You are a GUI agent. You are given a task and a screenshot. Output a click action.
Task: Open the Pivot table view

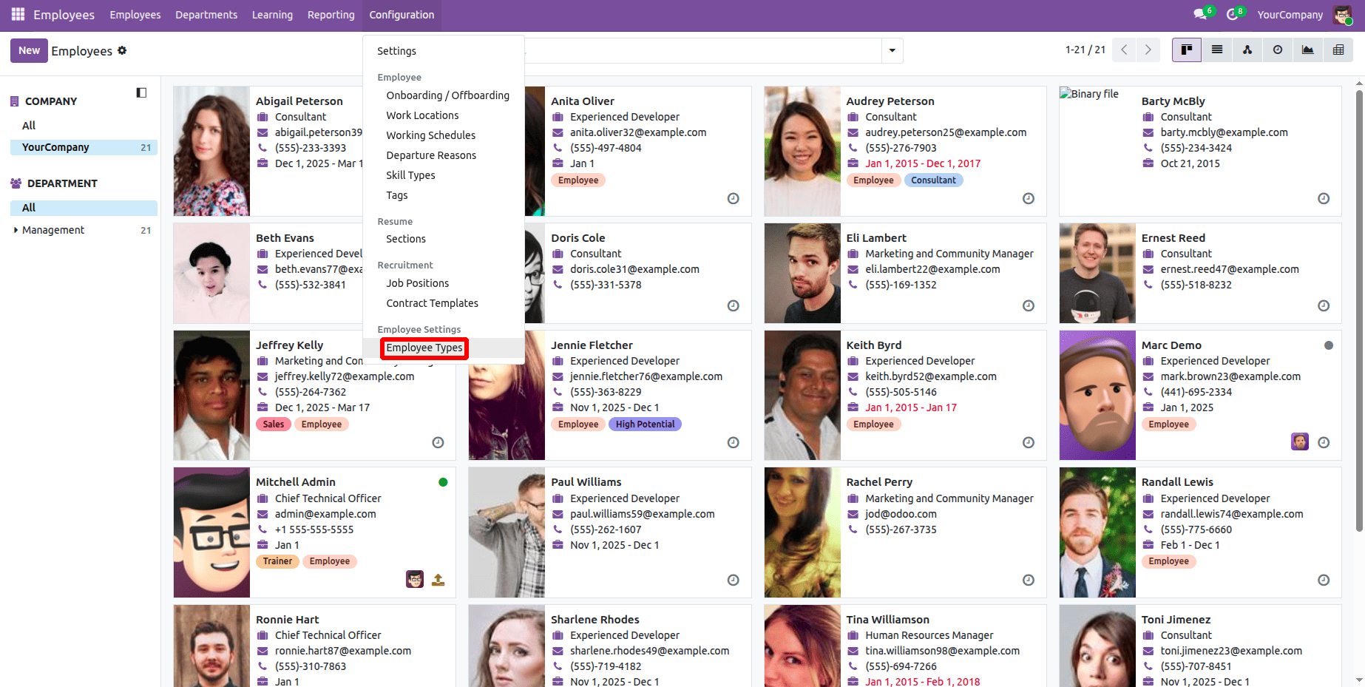pos(1338,50)
